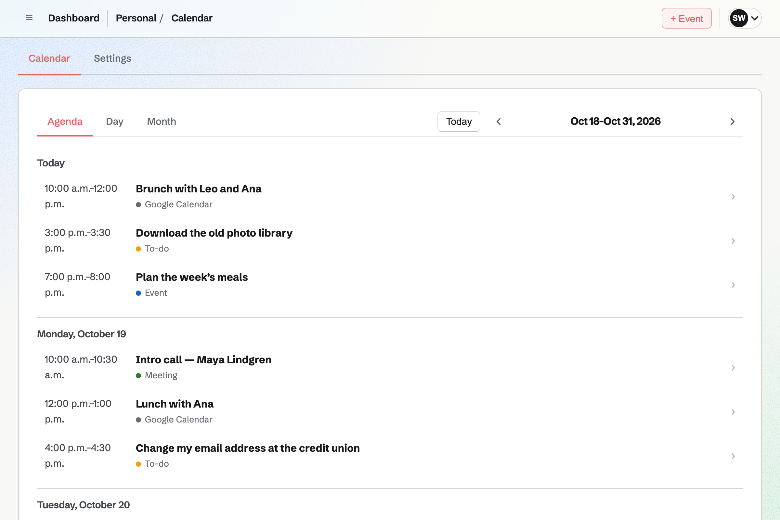Open Download the old photo library
The image size is (780, 520).
(390, 241)
